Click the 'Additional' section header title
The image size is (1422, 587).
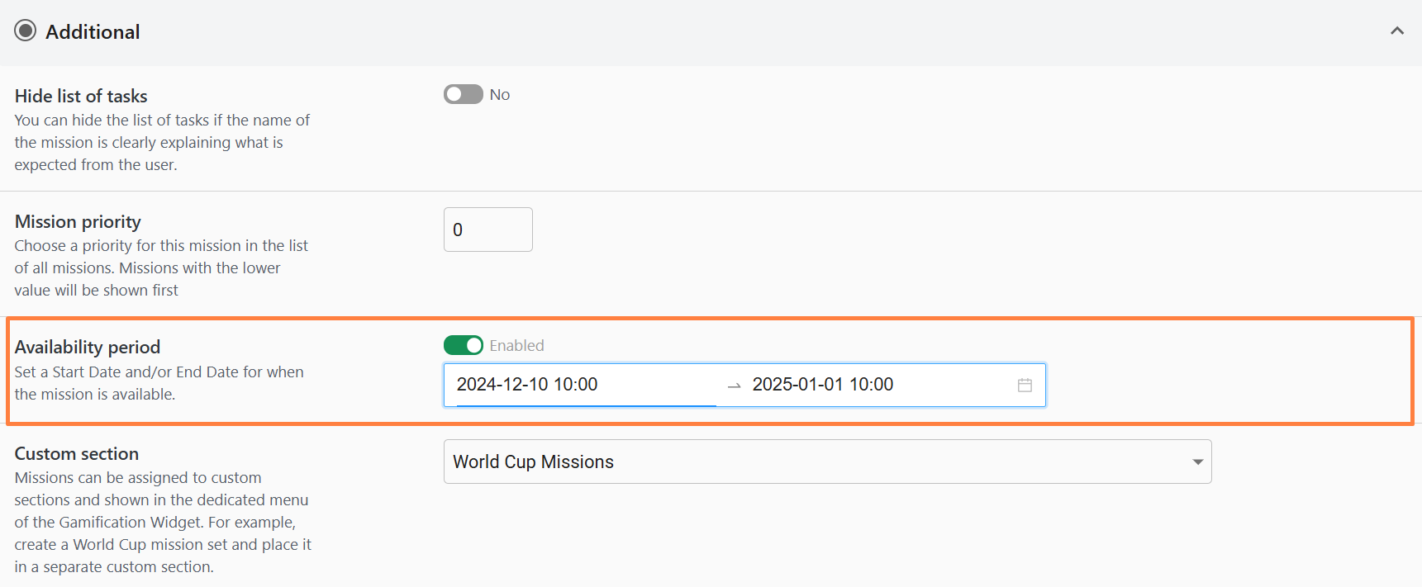93,31
